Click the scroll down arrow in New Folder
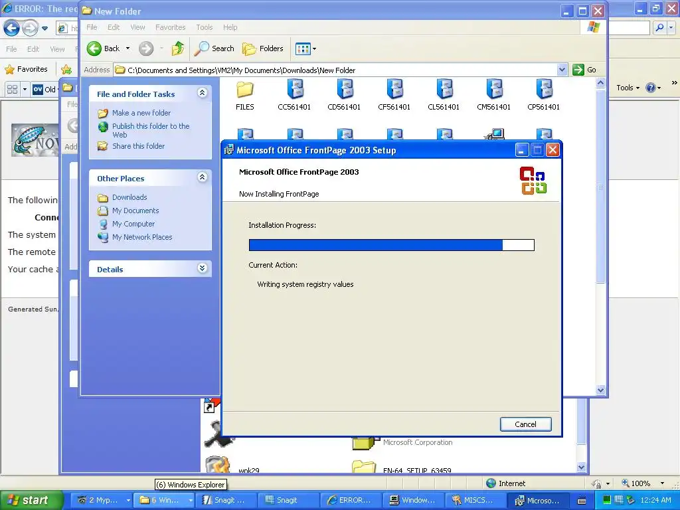This screenshot has height=510, width=680. 600,390
